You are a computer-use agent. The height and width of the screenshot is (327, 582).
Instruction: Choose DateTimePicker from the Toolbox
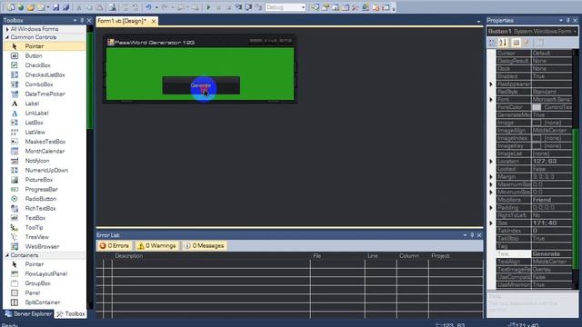(45, 94)
